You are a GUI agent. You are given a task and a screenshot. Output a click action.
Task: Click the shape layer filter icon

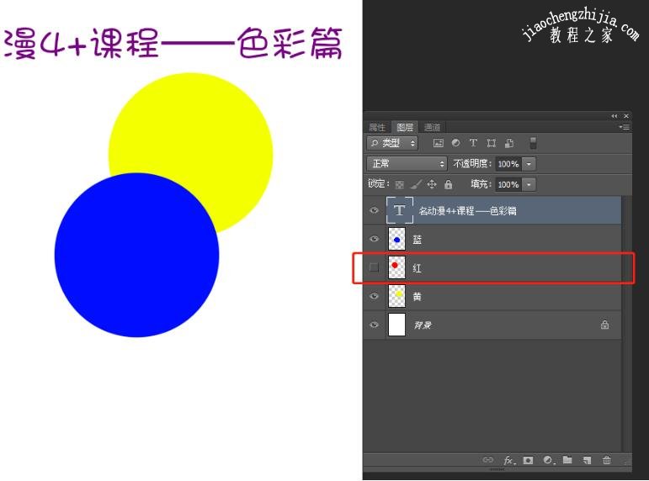(491, 144)
